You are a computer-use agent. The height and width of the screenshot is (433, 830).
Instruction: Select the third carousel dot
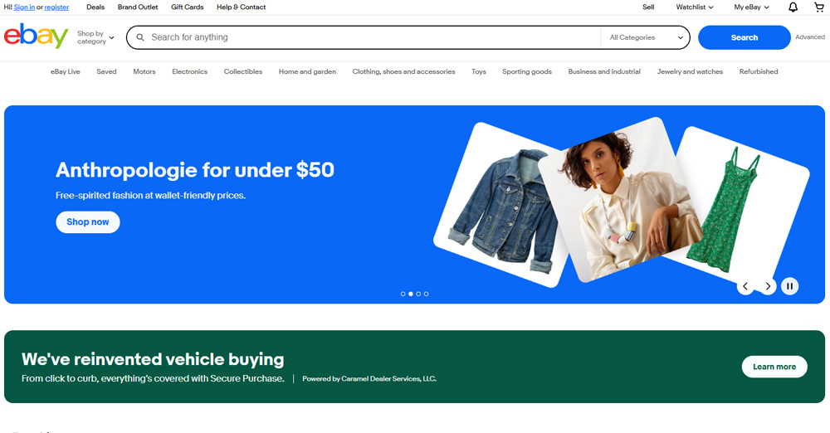pos(418,294)
